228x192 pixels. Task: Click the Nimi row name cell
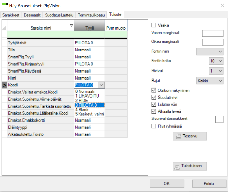coord(41,78)
